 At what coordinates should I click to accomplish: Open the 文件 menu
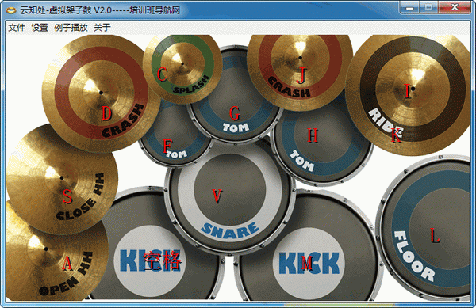click(17, 28)
